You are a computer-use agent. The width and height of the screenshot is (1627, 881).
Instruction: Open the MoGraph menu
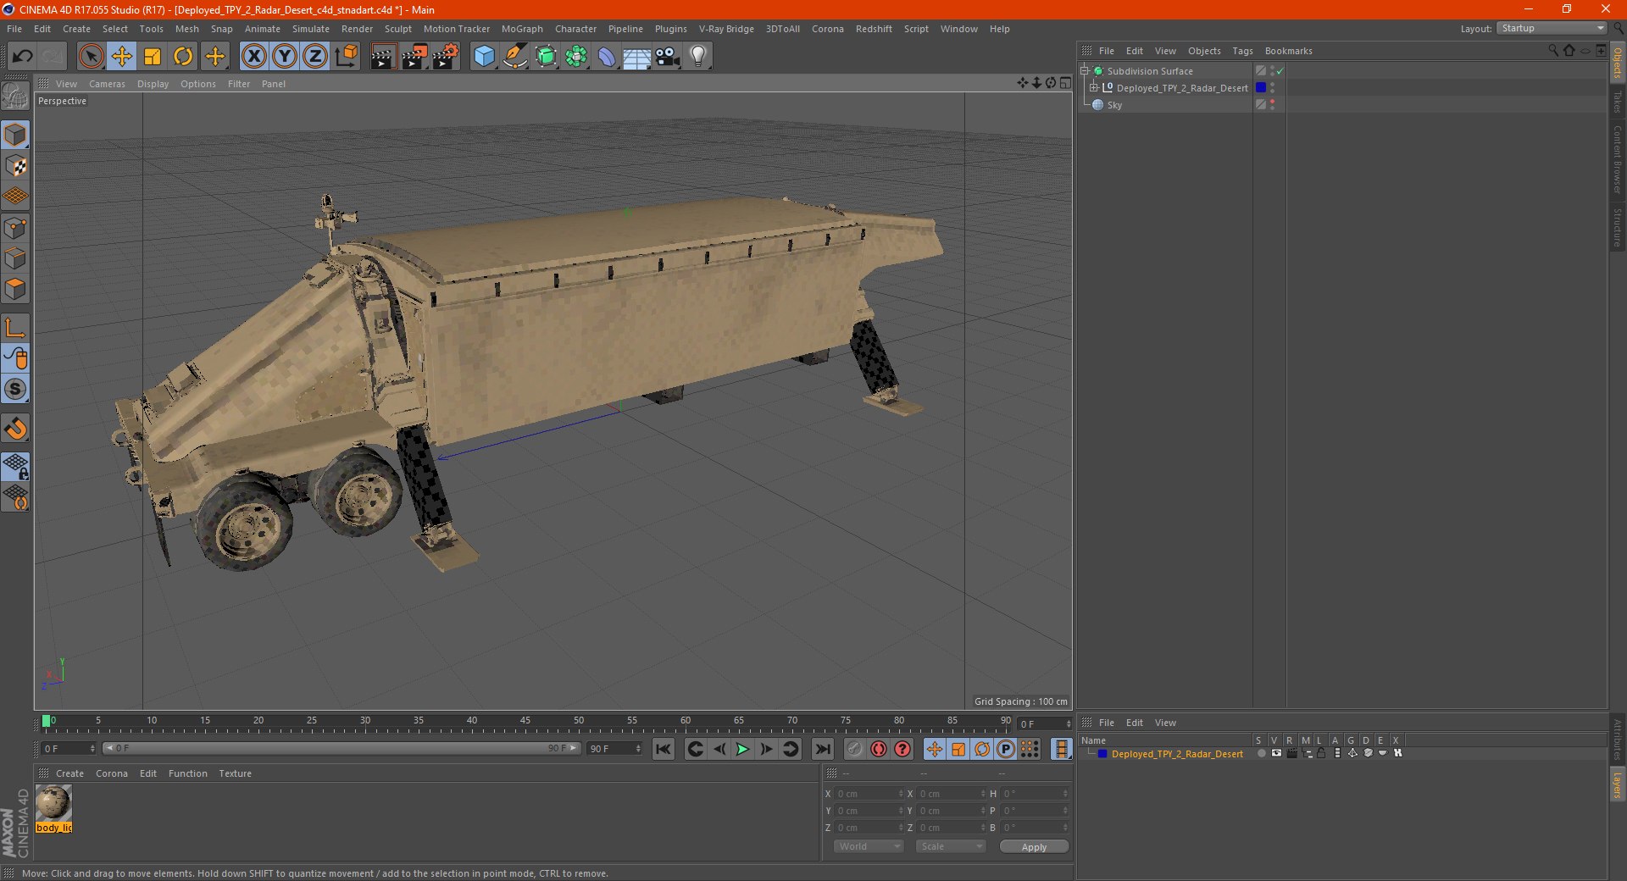click(x=522, y=29)
